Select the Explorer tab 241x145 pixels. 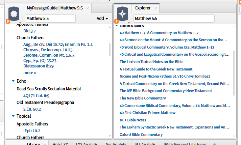143,8
